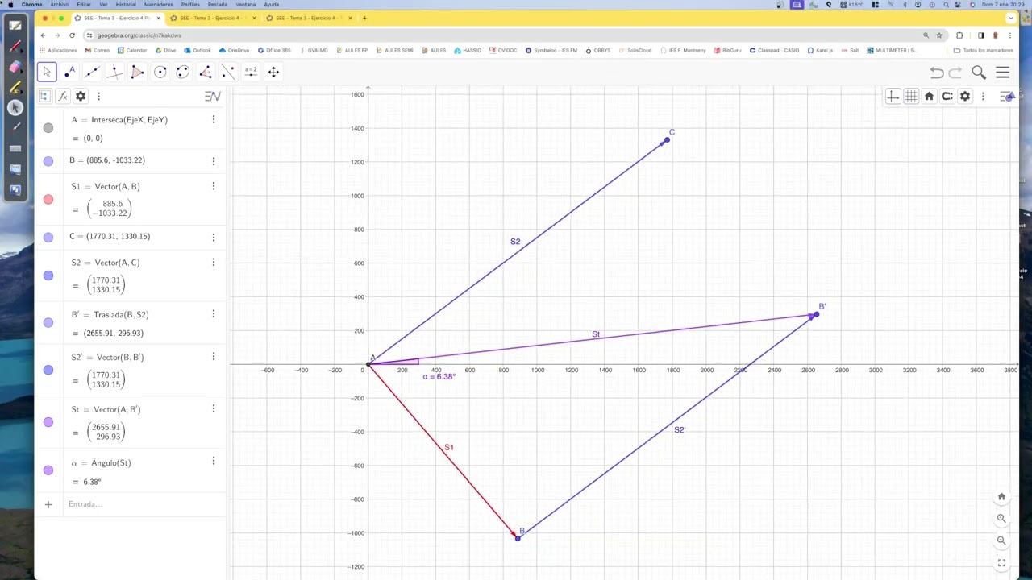The width and height of the screenshot is (1032, 580).
Task: Open the Archivo menu
Action: coord(60,4)
